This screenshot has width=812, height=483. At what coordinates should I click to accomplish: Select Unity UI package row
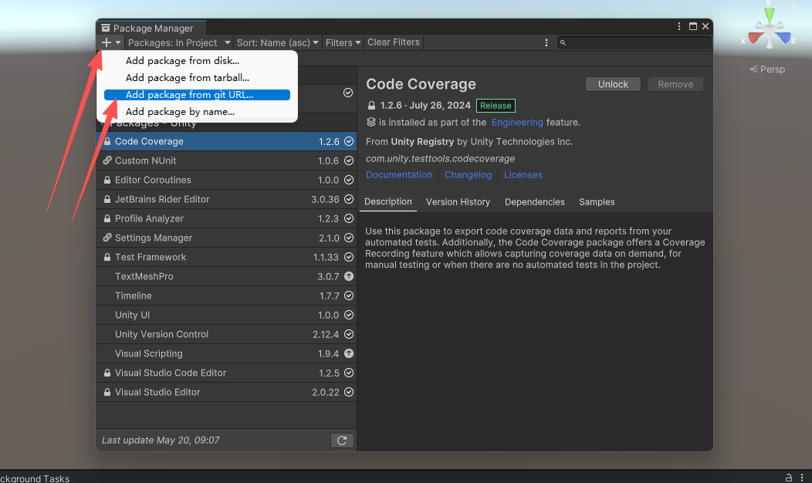point(226,315)
